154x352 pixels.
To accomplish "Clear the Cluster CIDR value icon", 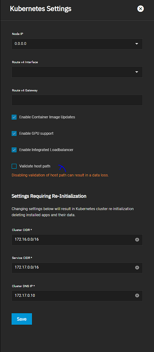I will [x=137, y=240].
